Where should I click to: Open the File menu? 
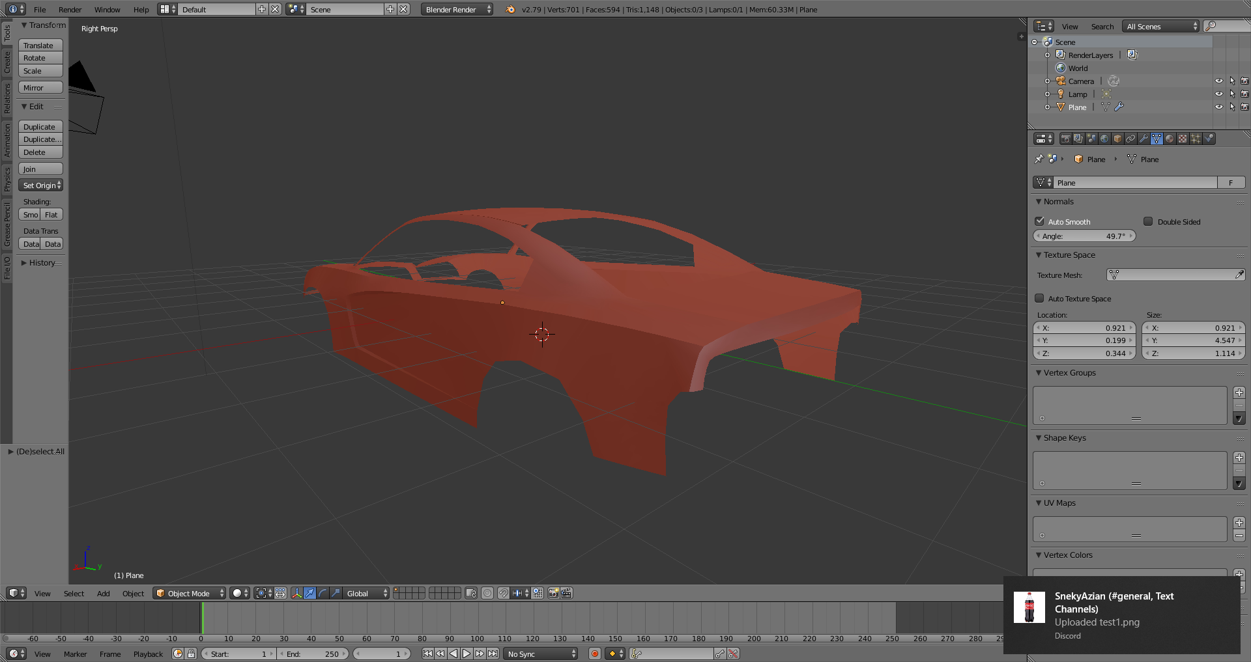(40, 9)
